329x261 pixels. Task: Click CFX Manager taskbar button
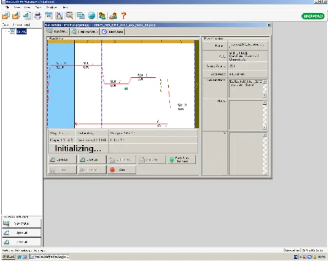point(50,257)
